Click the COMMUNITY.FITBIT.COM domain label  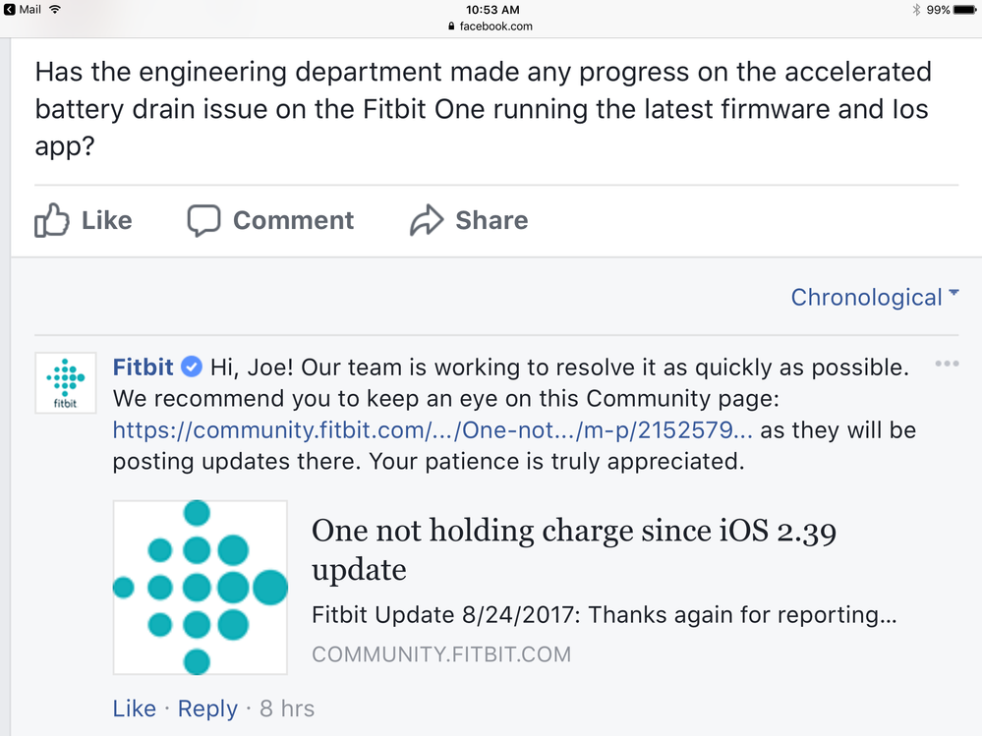(441, 654)
